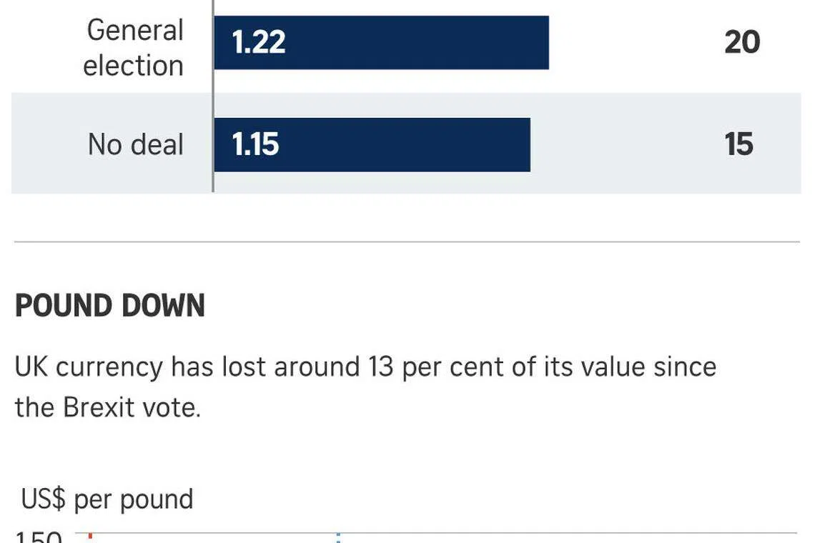This screenshot has height=543, width=815.
Task: Click the 1.15 value inside the bar
Action: (255, 145)
